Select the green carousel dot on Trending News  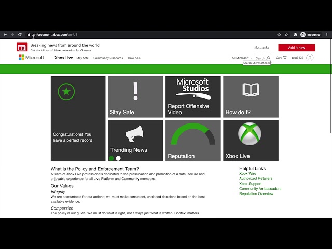[112, 158]
